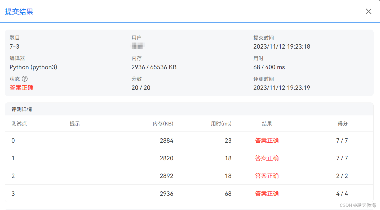Click time cell 18 for test point 2
The width and height of the screenshot is (380, 210).
[x=228, y=176]
